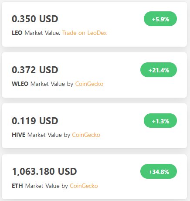Click HIVE Market Value by text
The width and height of the screenshot is (190, 201).
point(41,135)
